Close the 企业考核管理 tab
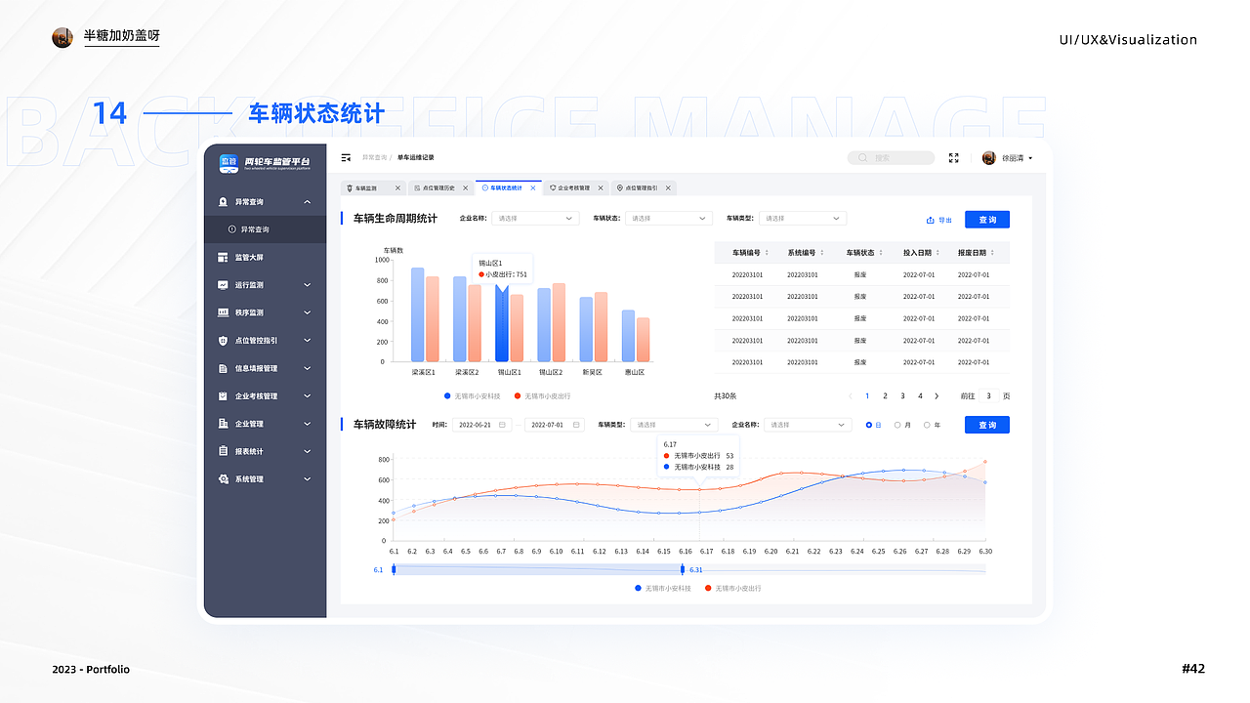The image size is (1250, 703). pyautogui.click(x=601, y=187)
